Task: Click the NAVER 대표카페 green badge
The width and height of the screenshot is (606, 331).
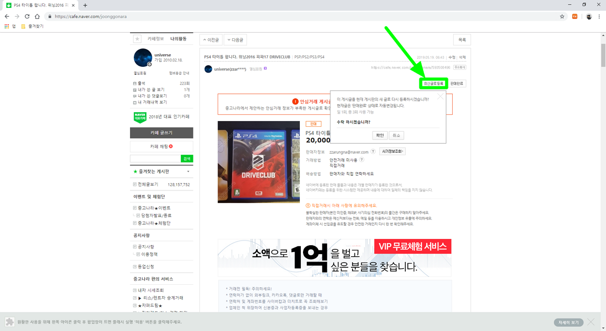Action: click(x=140, y=117)
